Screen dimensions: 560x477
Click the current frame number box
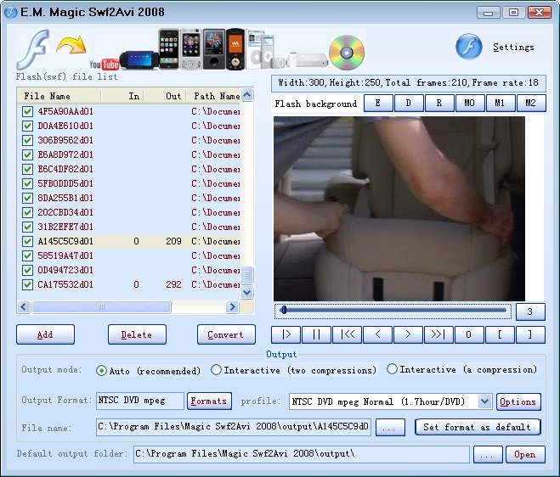click(x=531, y=311)
